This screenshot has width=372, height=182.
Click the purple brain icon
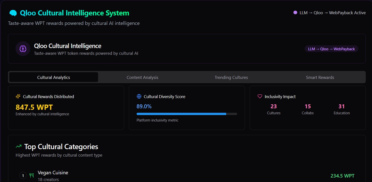click(x=23, y=49)
